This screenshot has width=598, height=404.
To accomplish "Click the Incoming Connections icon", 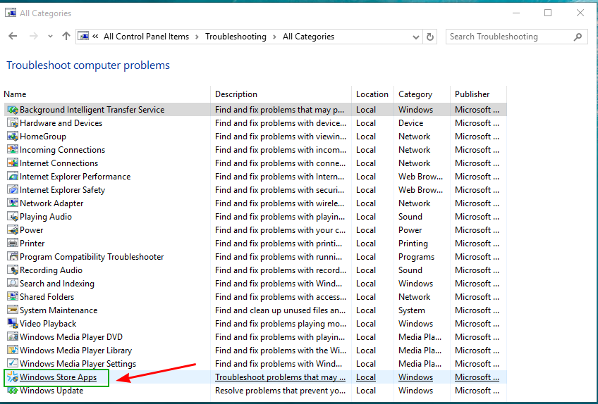I will coord(13,150).
